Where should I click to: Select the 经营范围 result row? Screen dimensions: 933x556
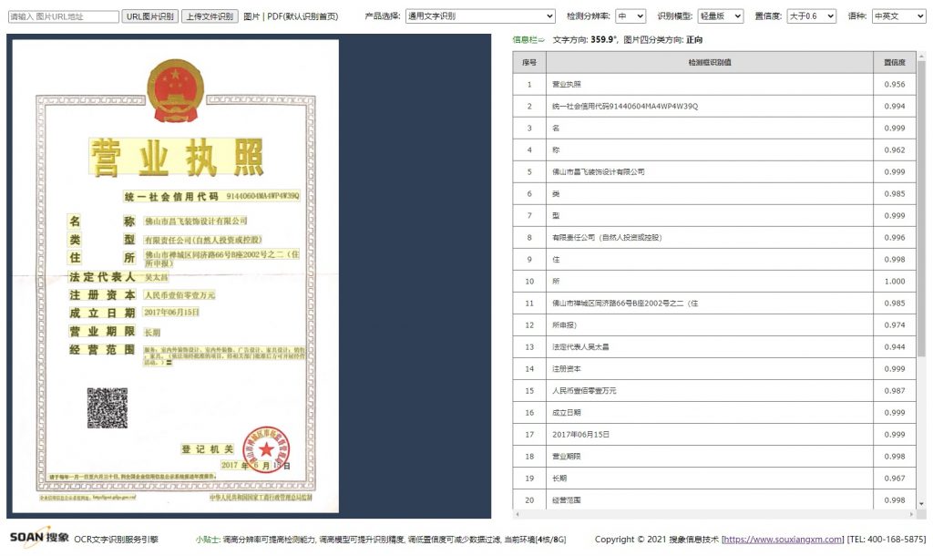(714, 500)
